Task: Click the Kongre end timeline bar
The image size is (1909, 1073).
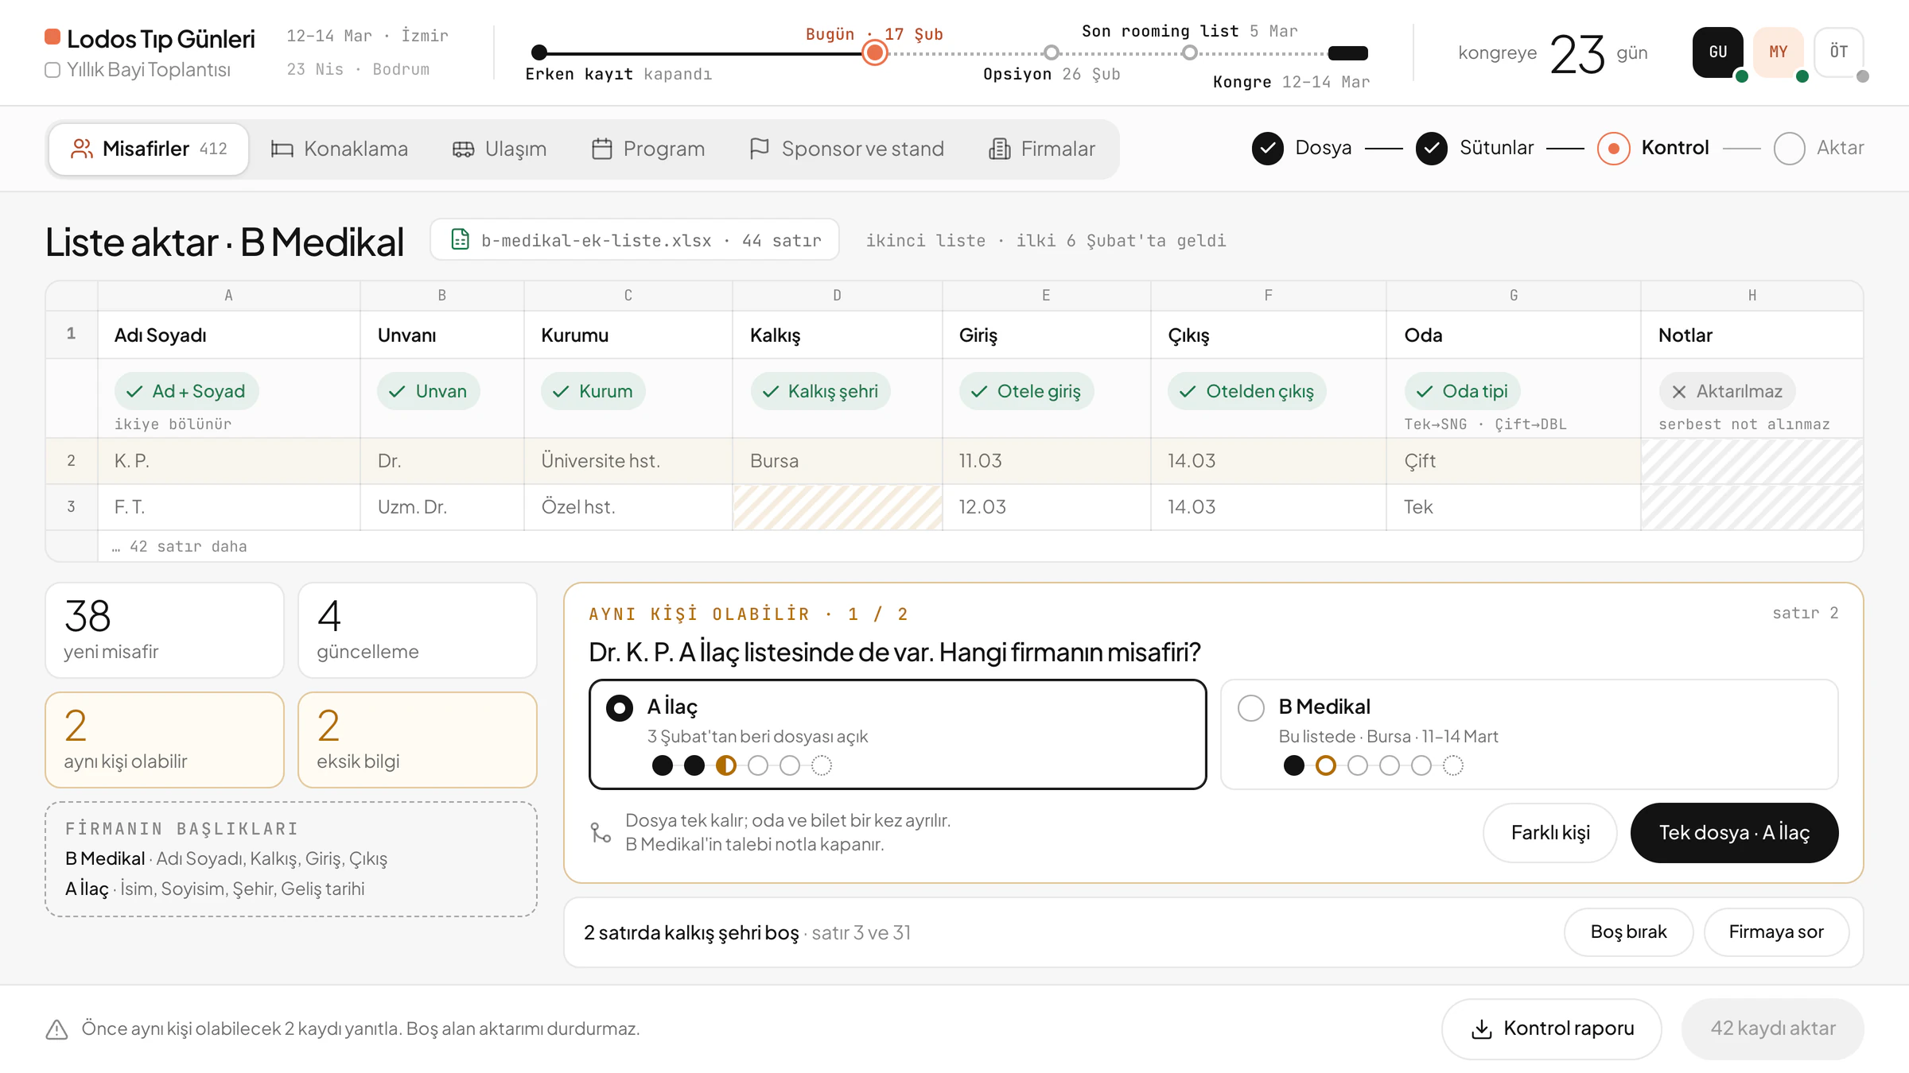Action: pyautogui.click(x=1348, y=53)
